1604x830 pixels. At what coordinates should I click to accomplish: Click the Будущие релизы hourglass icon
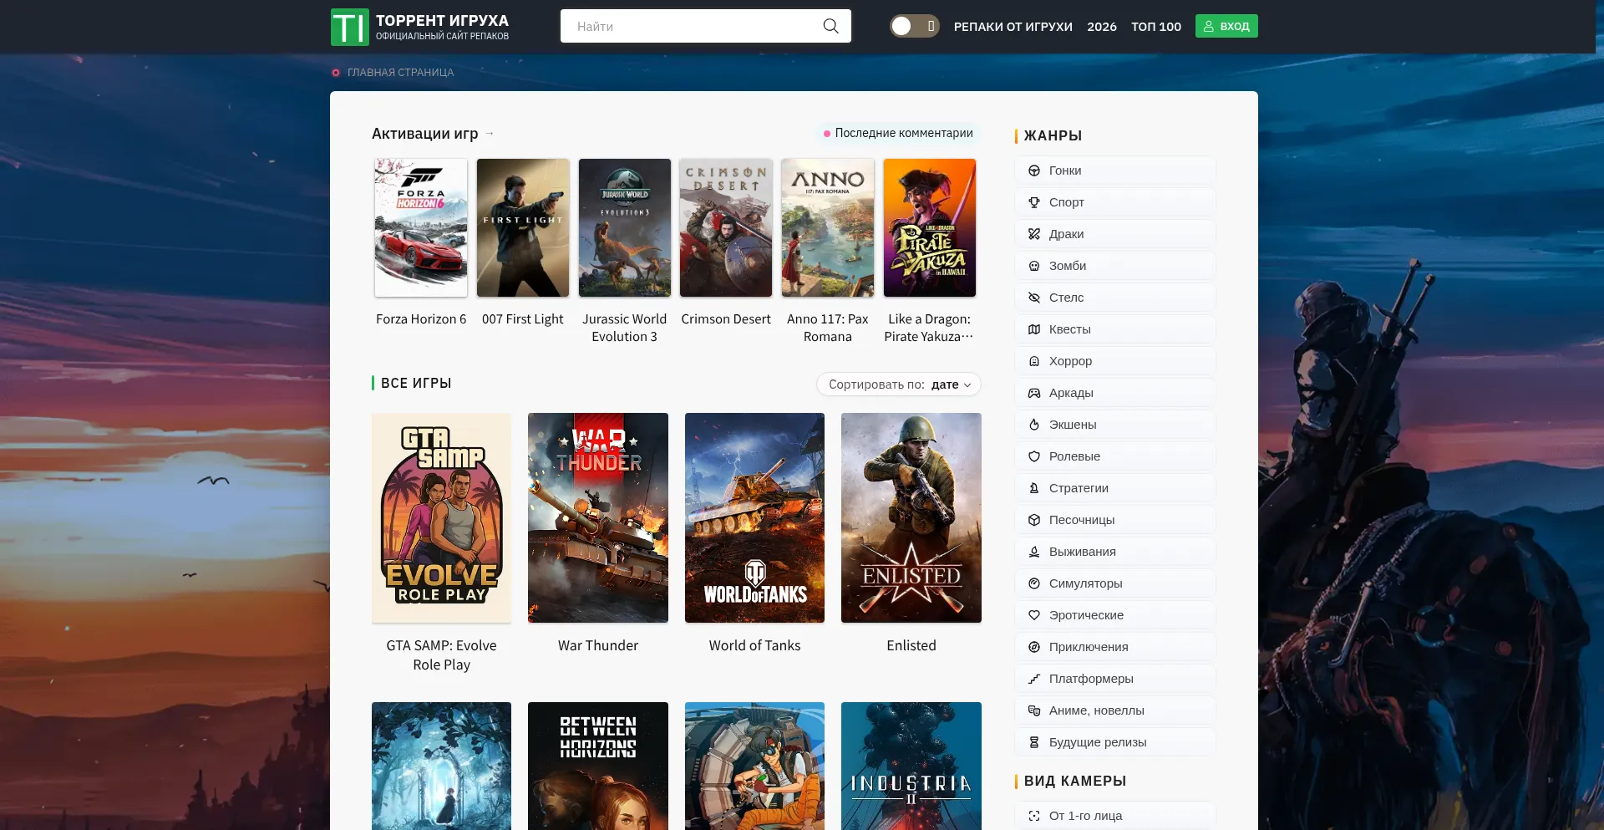pyautogui.click(x=1034, y=742)
